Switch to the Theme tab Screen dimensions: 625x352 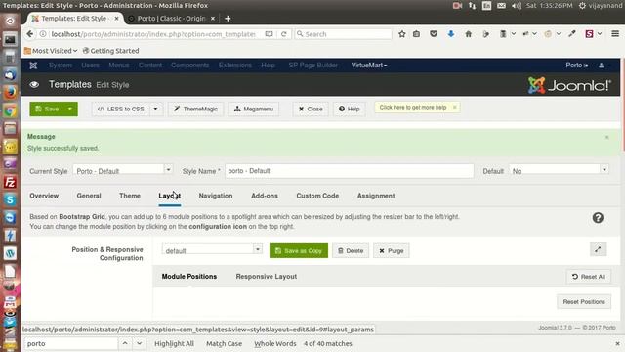coord(130,196)
